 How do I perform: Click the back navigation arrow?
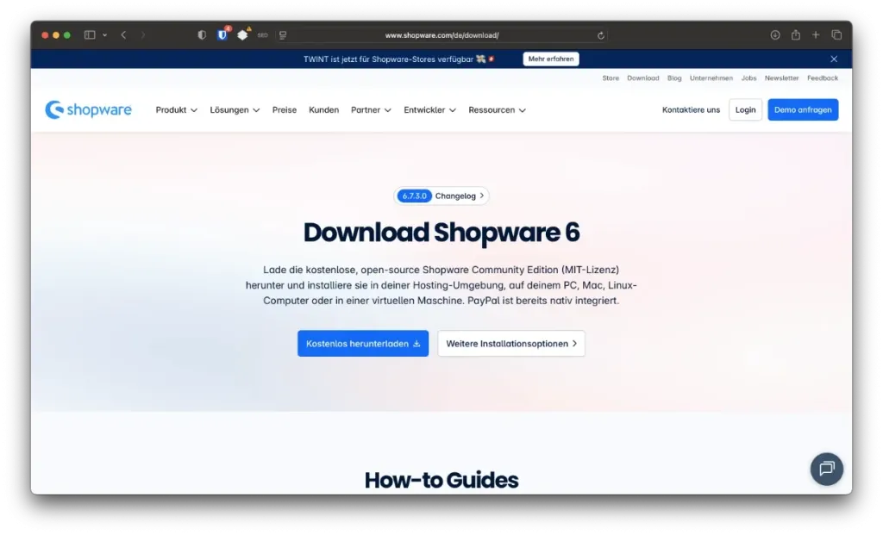pos(123,34)
